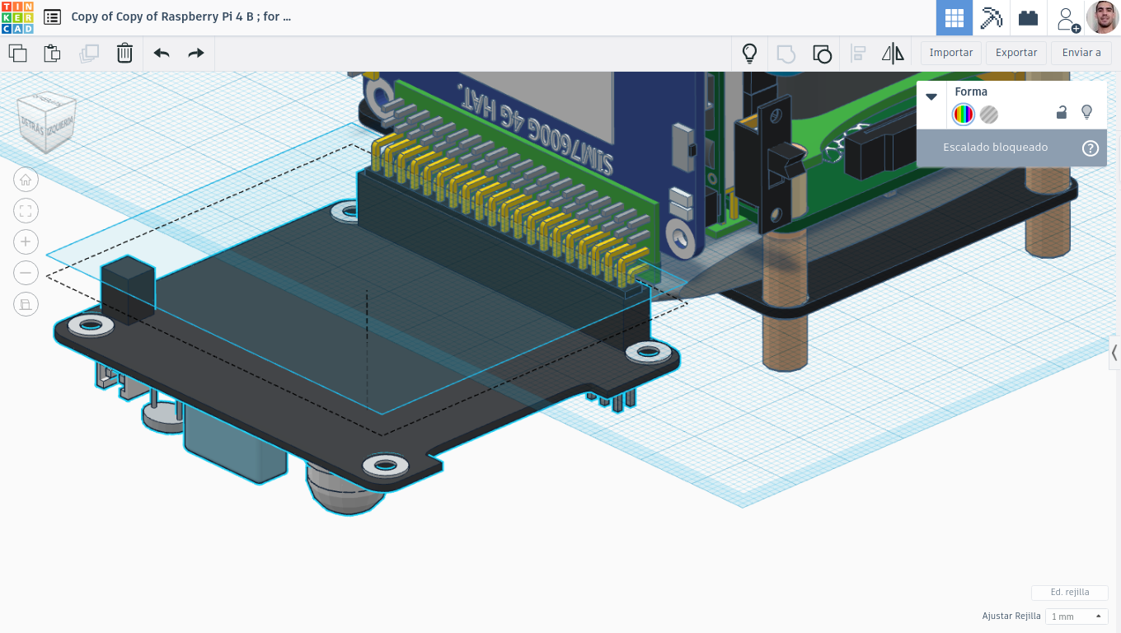Click the view cube

(x=48, y=122)
